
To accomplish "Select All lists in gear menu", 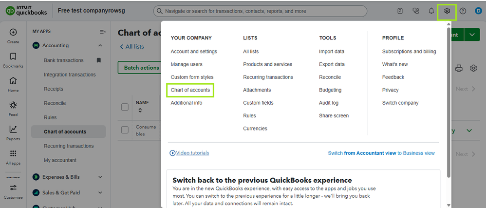I will [x=251, y=52].
